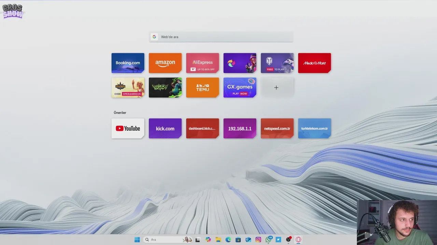The image size is (437, 245).
Task: Click the Web'de ara search field
Action: tap(221, 37)
